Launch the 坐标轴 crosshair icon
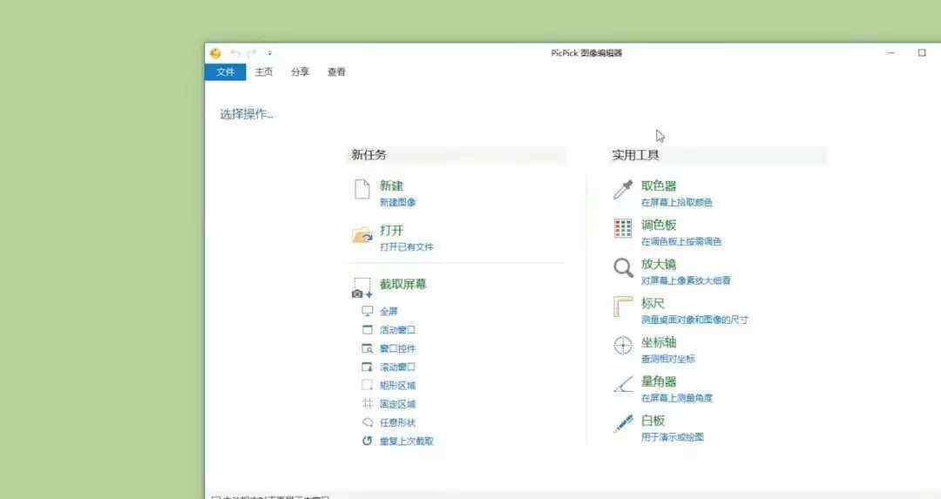Viewport: 941px width, 499px height. (x=623, y=346)
